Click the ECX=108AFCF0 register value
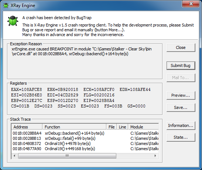The image size is (202, 170). [99, 89]
